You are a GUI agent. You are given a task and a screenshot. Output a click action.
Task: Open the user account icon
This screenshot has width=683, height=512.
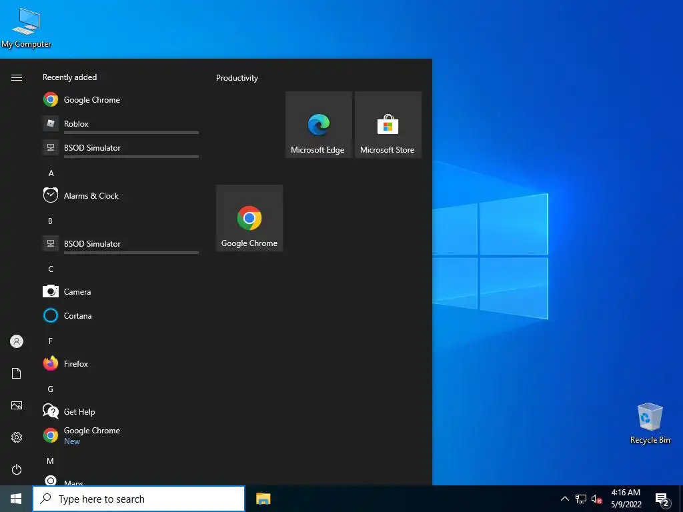point(17,341)
